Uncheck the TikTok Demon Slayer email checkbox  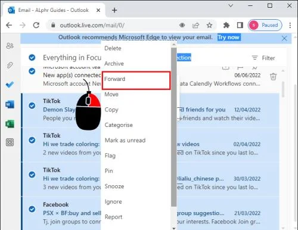point(32,105)
